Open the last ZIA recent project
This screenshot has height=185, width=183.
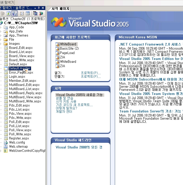tap(63, 66)
